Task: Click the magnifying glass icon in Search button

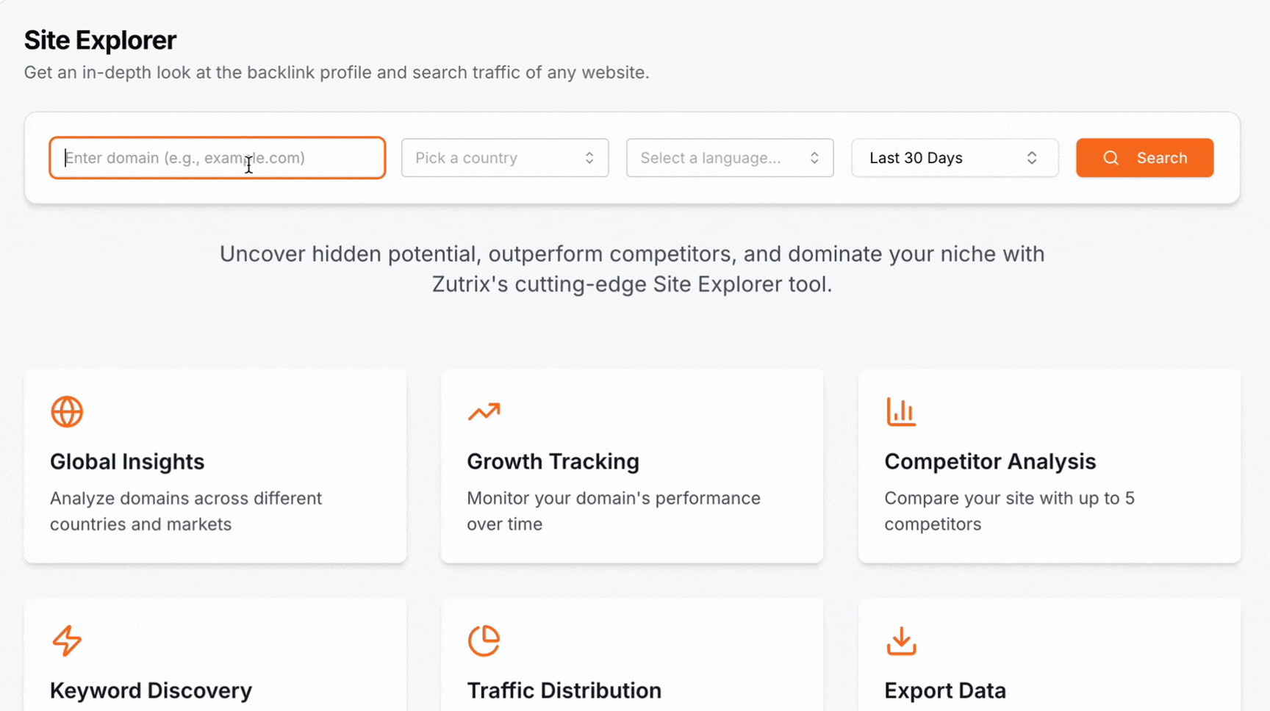Action: [1111, 158]
